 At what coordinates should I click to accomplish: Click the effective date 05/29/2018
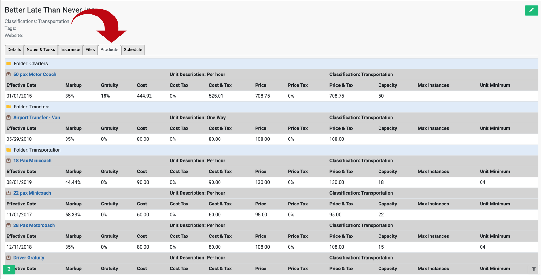[19, 139]
